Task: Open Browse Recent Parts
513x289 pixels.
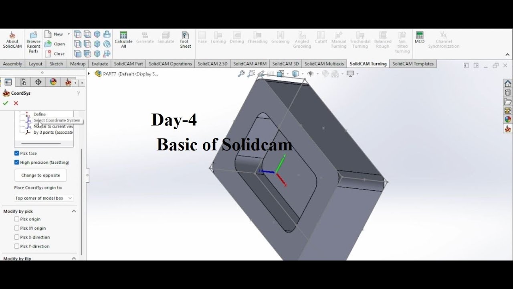Action: pyautogui.click(x=33, y=43)
